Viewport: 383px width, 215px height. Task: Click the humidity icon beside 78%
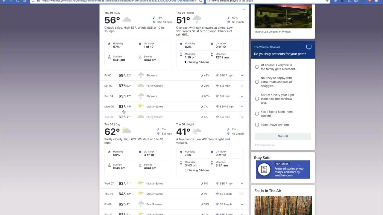pos(181,152)
